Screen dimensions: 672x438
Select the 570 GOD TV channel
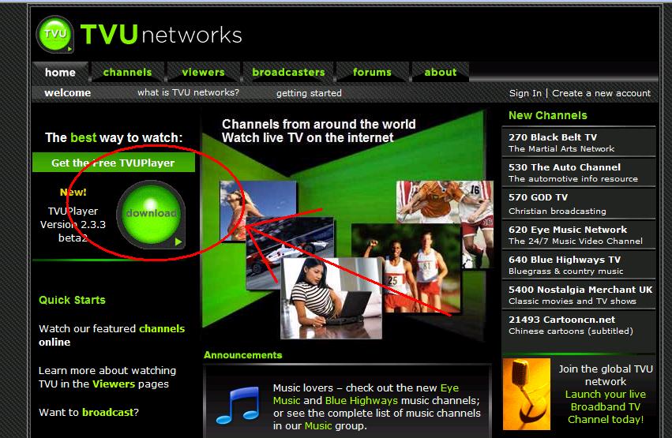pos(579,204)
